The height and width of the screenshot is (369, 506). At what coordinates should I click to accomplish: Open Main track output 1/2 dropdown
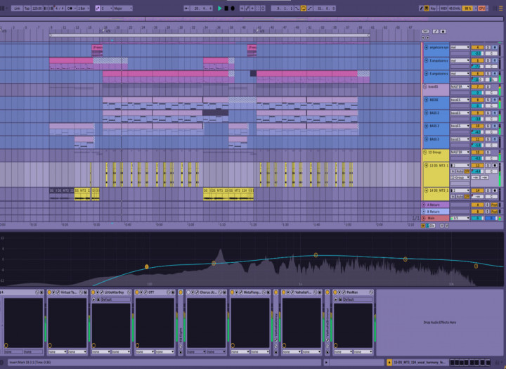coord(459,218)
